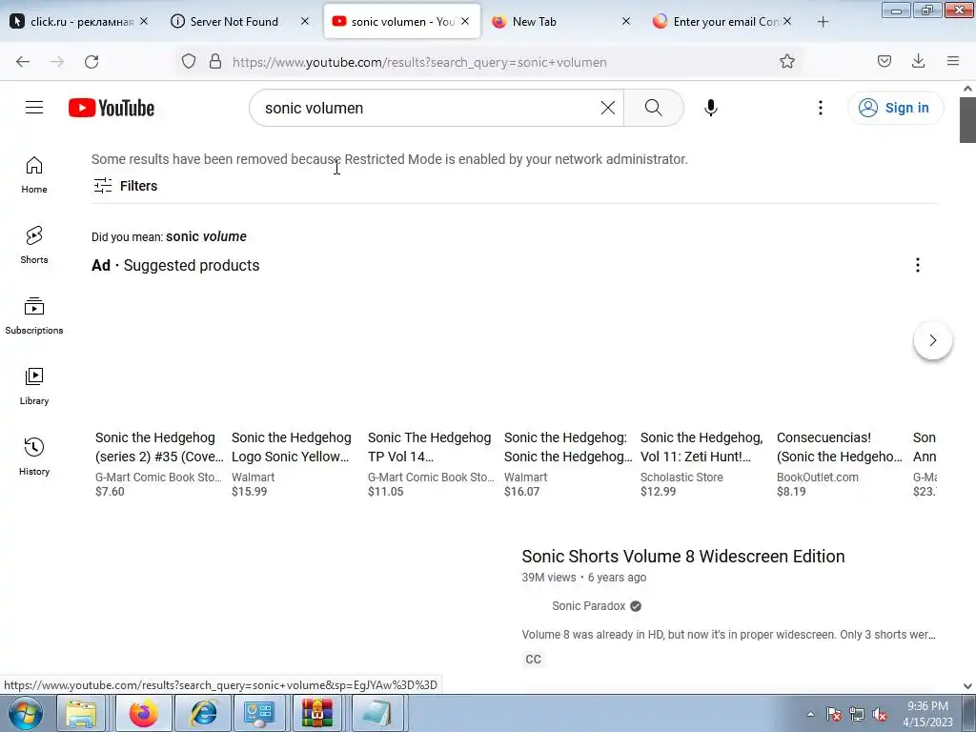Show next suggested products with arrow

pos(932,340)
